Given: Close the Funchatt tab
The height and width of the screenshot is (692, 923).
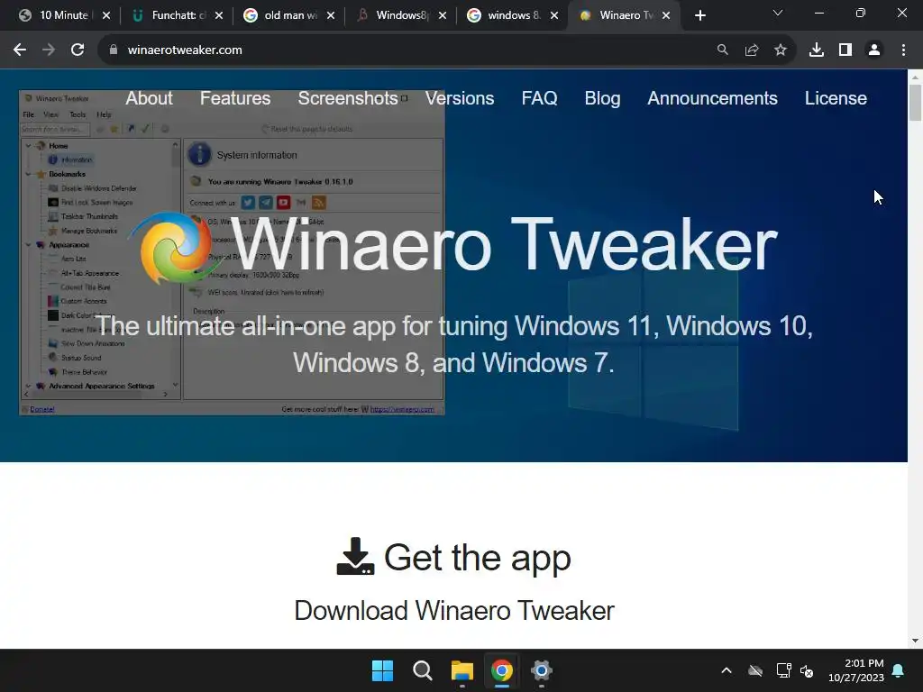Looking at the screenshot, I should [x=218, y=16].
